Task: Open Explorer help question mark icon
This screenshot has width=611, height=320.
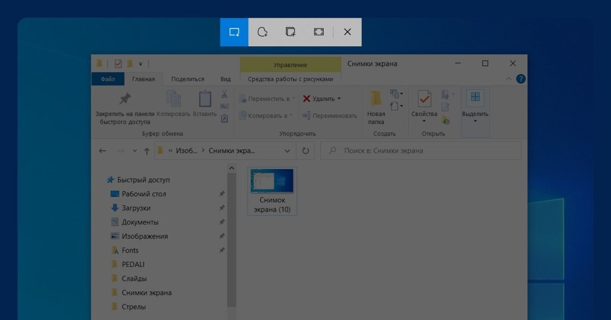Action: [x=521, y=79]
